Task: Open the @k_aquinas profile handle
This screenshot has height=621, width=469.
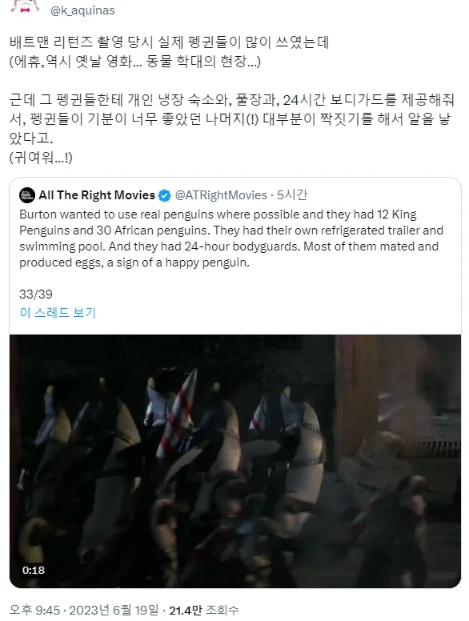Action: [x=82, y=10]
